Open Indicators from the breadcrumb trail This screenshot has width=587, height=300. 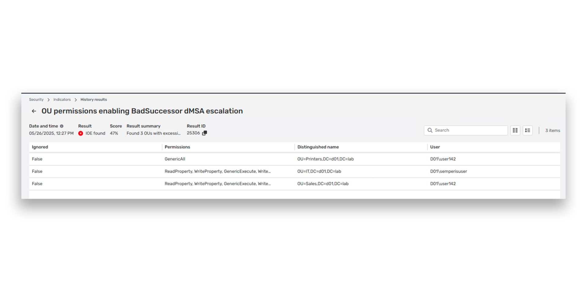coord(62,100)
